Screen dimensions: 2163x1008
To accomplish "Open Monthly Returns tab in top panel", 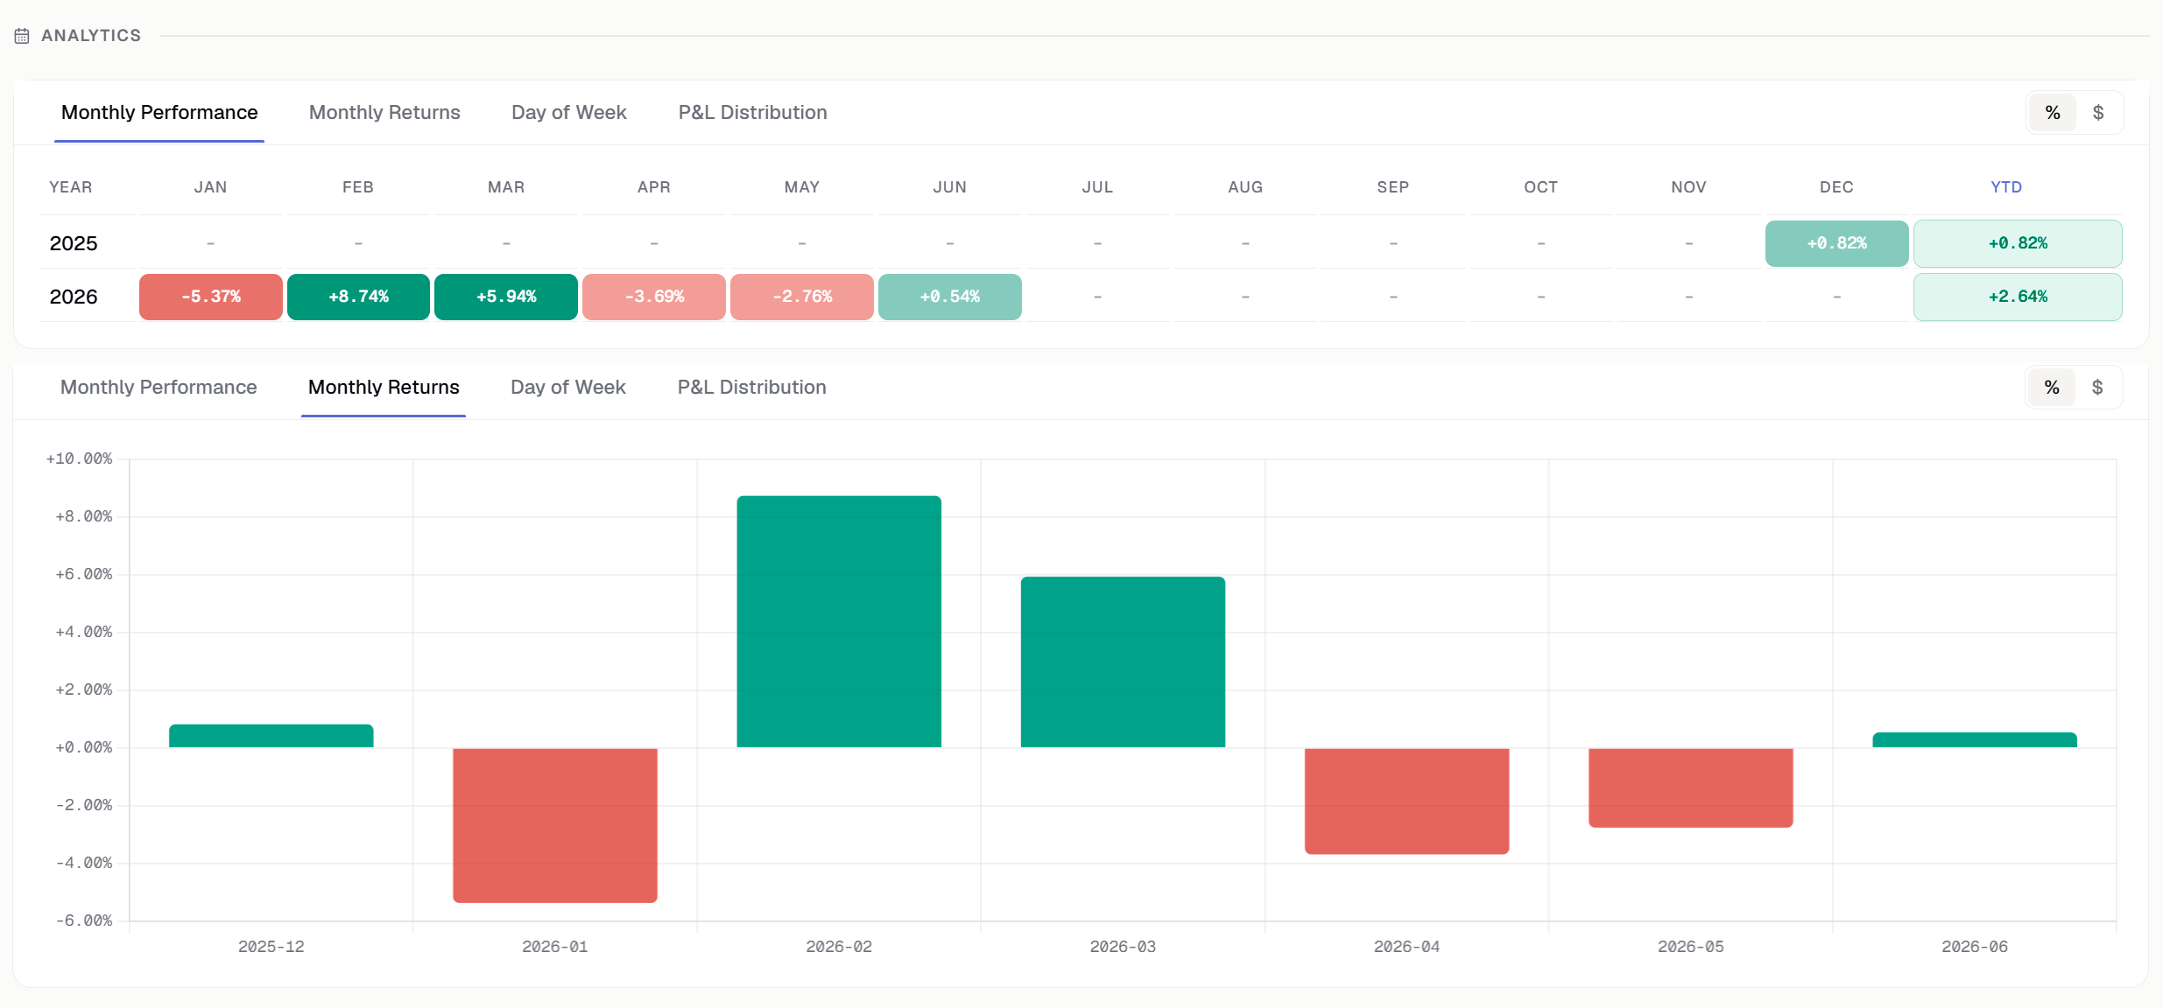I will (x=384, y=113).
